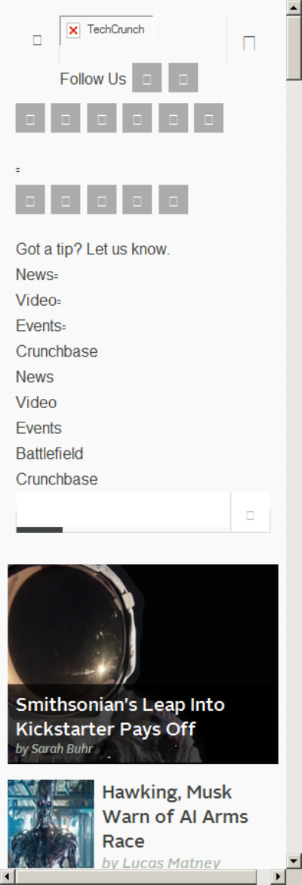Click the vertical scrollbar down arrow

pyautogui.click(x=294, y=861)
